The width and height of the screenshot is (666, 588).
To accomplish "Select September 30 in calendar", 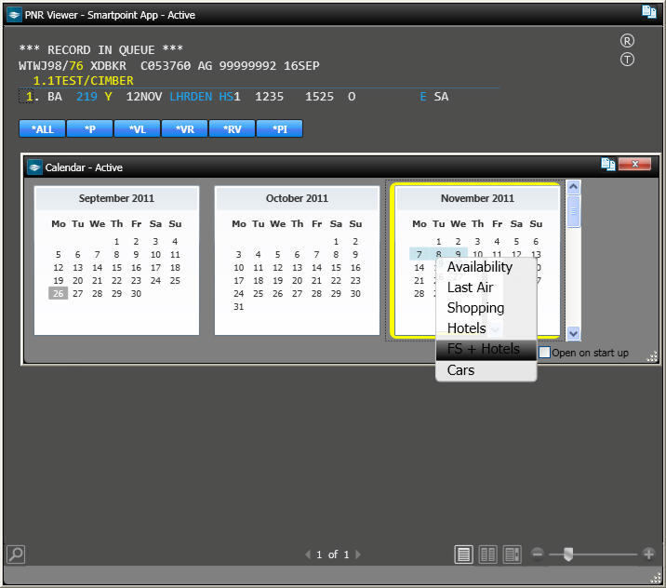I will click(x=136, y=293).
